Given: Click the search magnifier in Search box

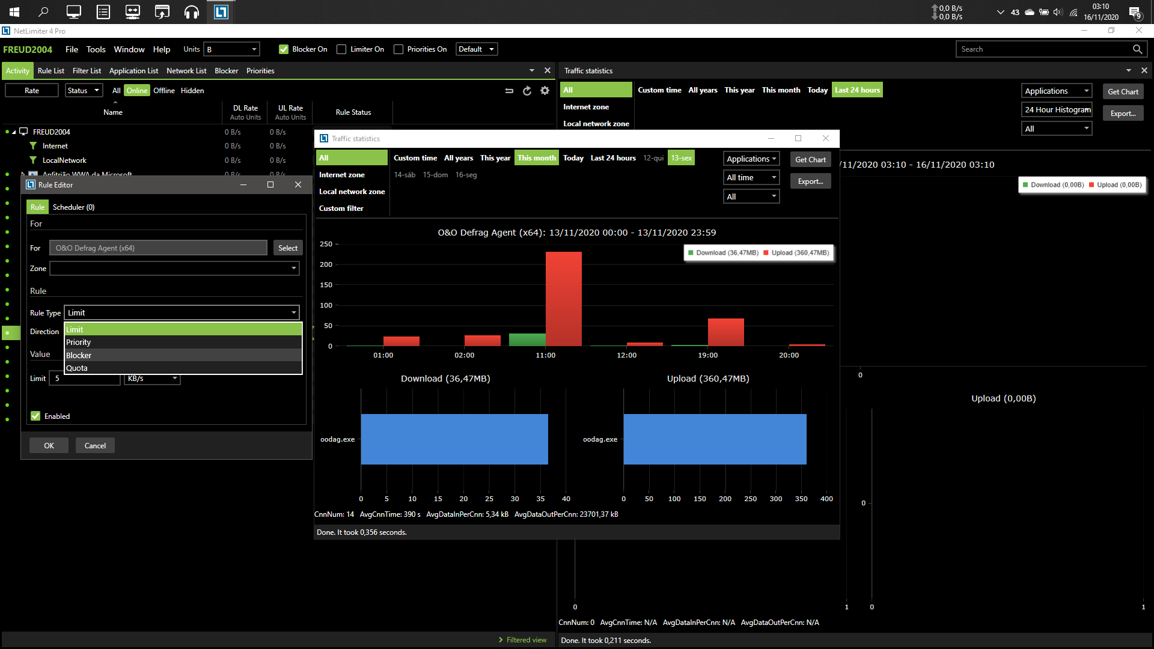Looking at the screenshot, I should tap(1137, 49).
